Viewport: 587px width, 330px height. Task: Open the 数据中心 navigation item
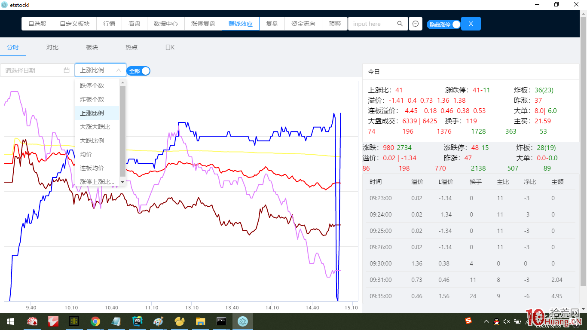166,24
